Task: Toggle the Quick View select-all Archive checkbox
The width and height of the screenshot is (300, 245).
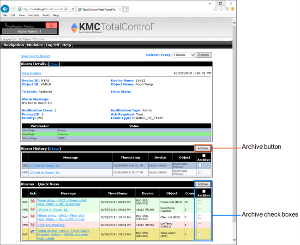Action: (x=204, y=191)
